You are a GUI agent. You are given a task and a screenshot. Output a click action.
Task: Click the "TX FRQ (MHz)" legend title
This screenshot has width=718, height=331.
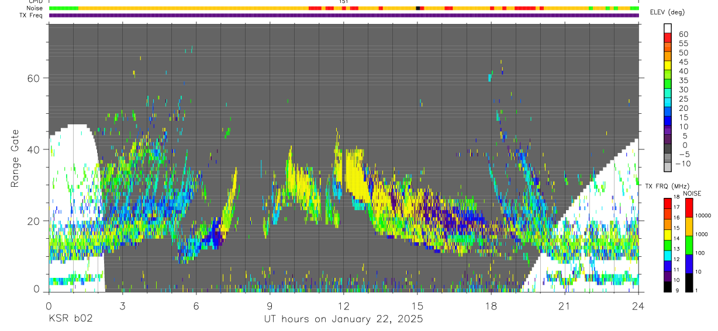tap(667, 186)
